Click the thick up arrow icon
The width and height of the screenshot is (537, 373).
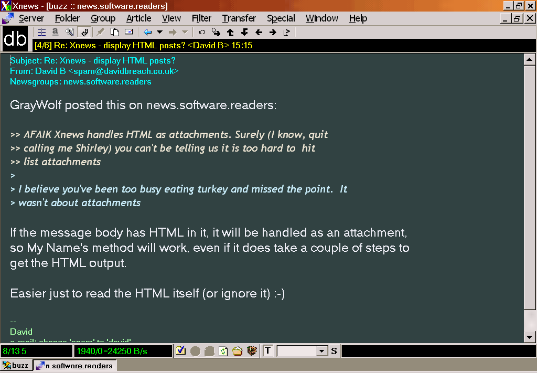tap(230, 32)
